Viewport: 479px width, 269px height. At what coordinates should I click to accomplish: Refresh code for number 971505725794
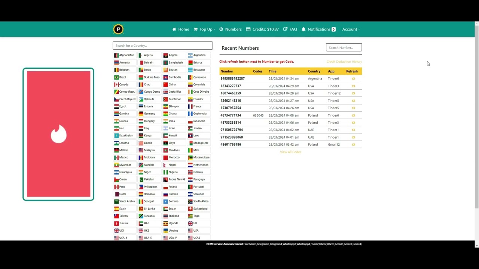(x=353, y=130)
